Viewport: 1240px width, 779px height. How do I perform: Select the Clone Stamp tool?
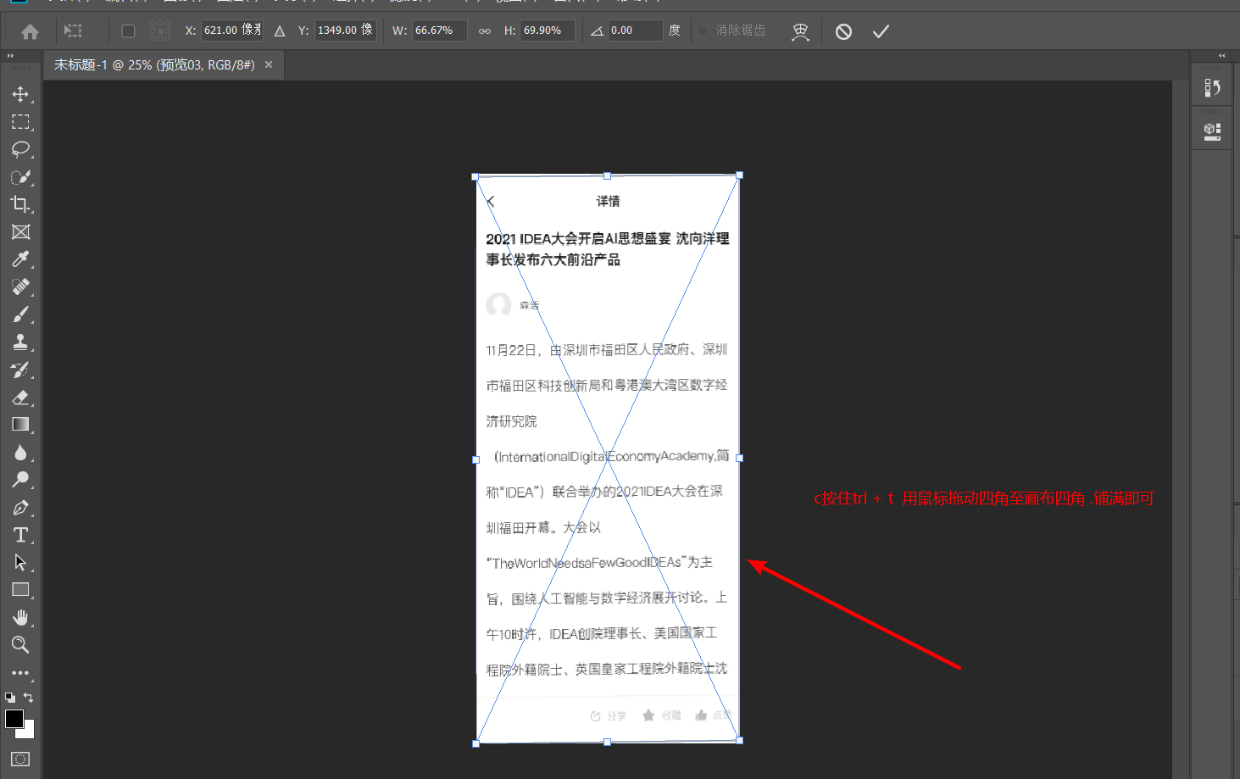[20, 342]
